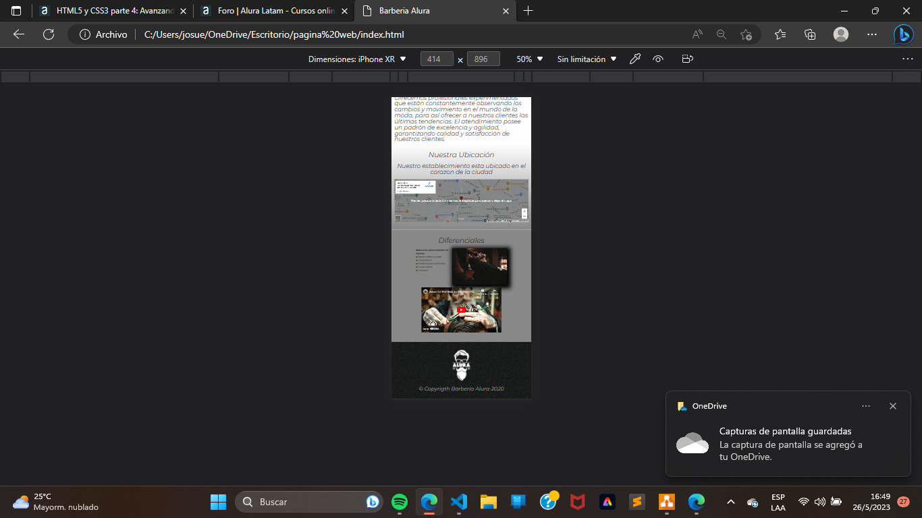This screenshot has height=518, width=922.
Task: Open McAfee from the taskbar
Action: point(577,502)
